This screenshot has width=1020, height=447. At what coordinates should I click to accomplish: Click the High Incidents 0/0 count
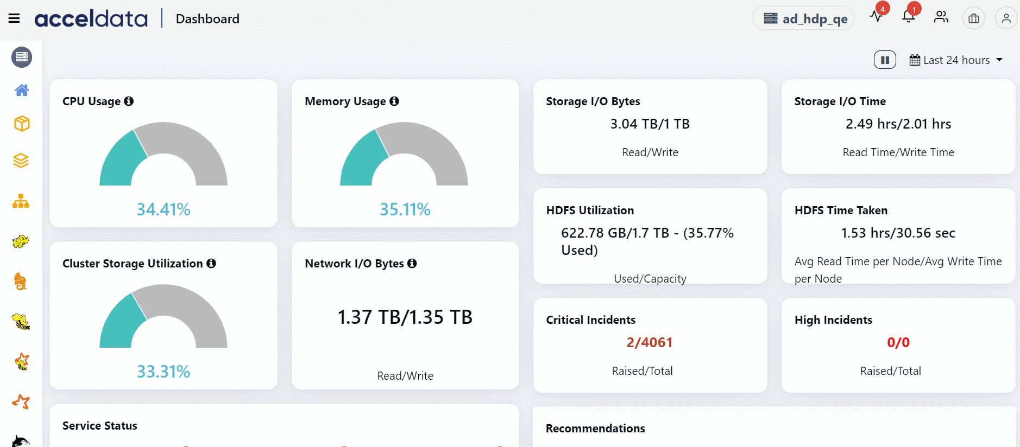898,342
